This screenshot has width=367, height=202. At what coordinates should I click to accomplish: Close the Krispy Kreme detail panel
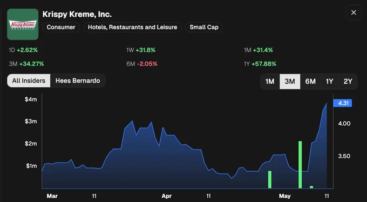(354, 12)
